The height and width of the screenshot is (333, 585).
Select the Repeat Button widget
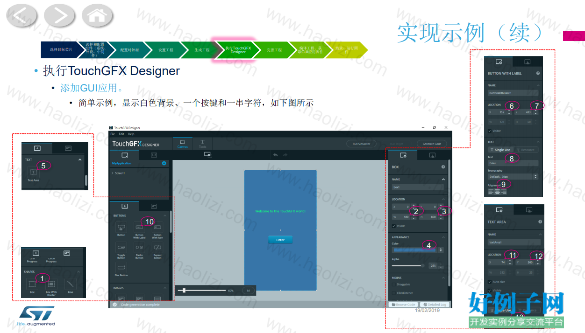[x=157, y=247]
